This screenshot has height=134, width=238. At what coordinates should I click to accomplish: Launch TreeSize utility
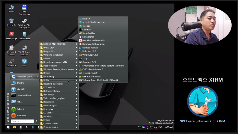[x=103, y=26]
